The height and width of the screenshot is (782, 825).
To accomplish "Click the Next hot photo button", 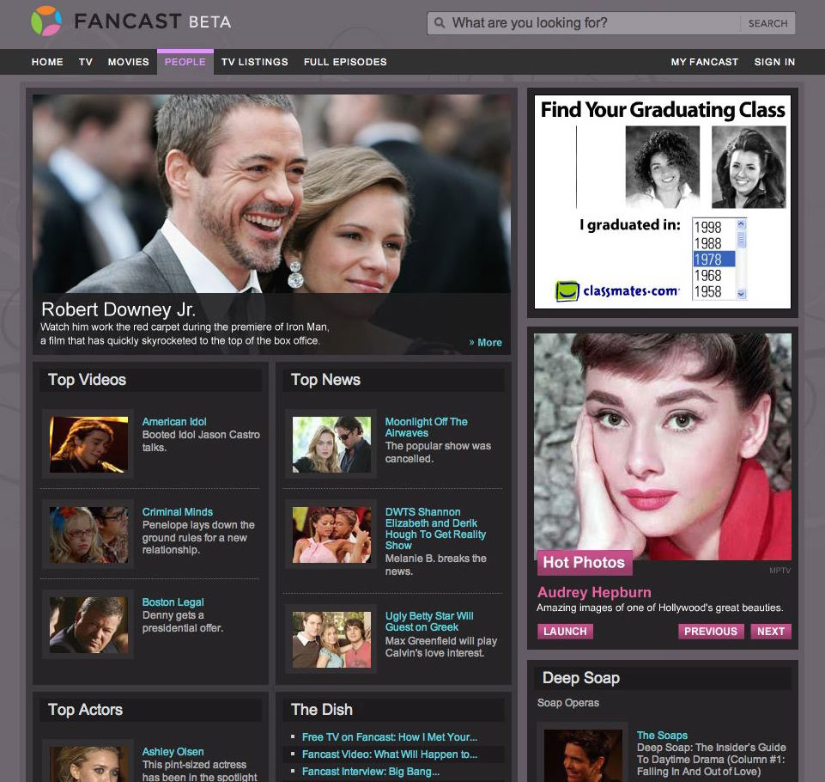I will coord(771,631).
